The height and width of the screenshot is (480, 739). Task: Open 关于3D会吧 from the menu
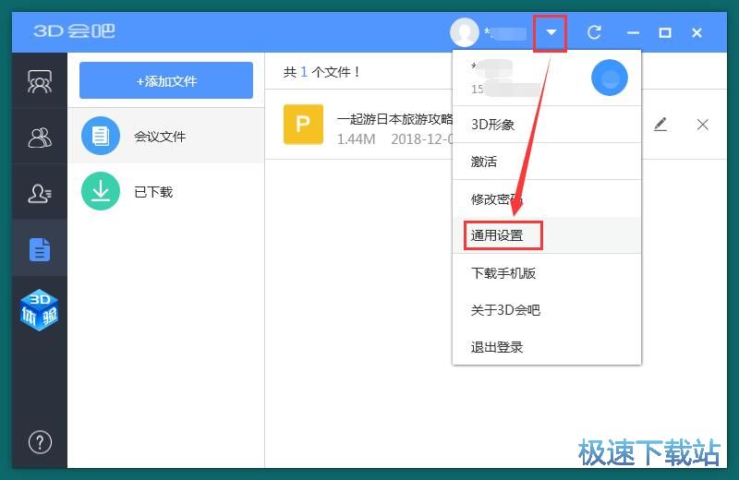pyautogui.click(x=547, y=310)
